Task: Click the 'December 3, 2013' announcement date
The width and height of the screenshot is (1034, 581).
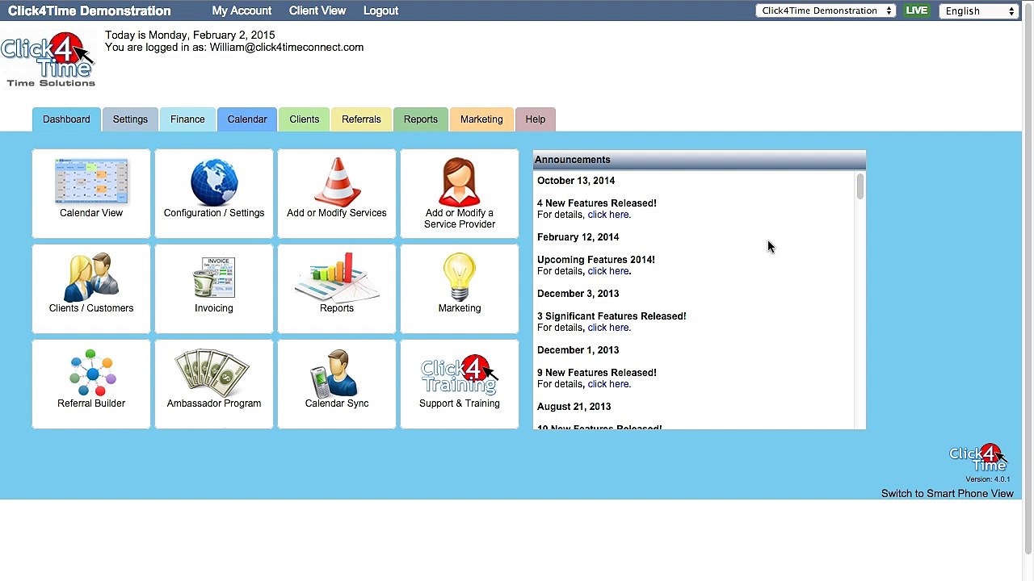Action: pyautogui.click(x=578, y=294)
